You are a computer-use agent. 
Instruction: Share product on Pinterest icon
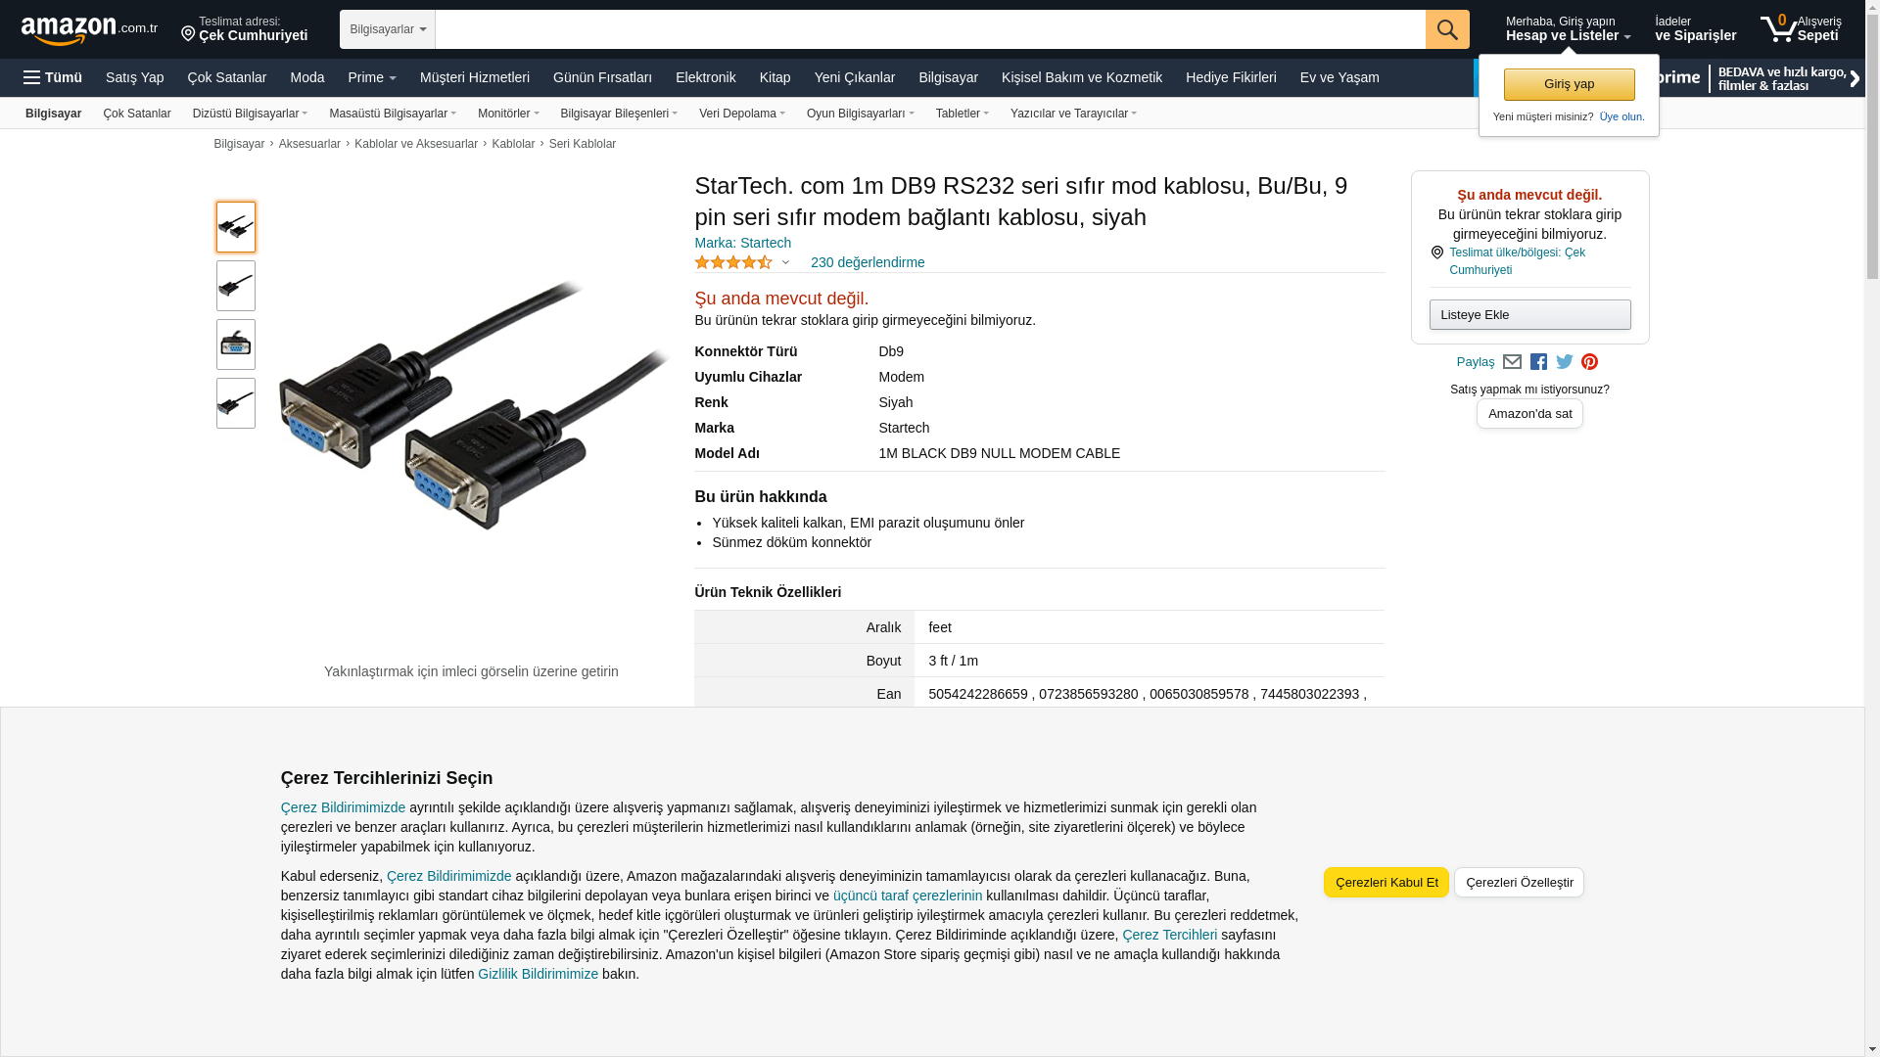coord(1590,362)
